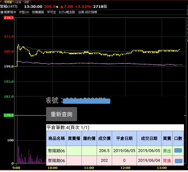
Task: Click the +3.52% percent change
Action: pyautogui.click(x=83, y=7)
